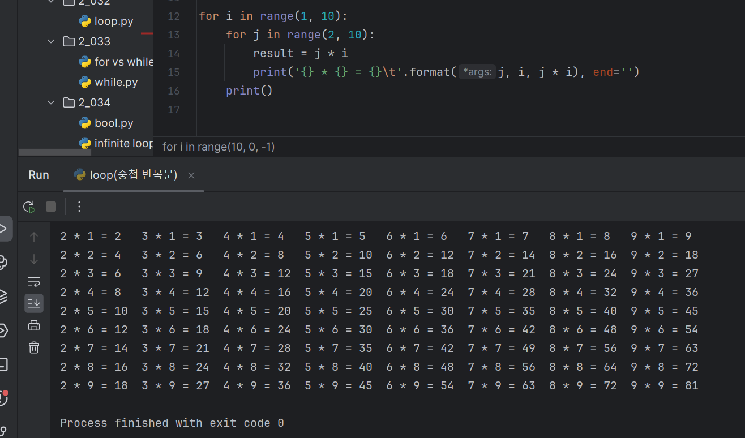Screen dimensions: 745x438
Task: Print the console output
Action: click(34, 325)
